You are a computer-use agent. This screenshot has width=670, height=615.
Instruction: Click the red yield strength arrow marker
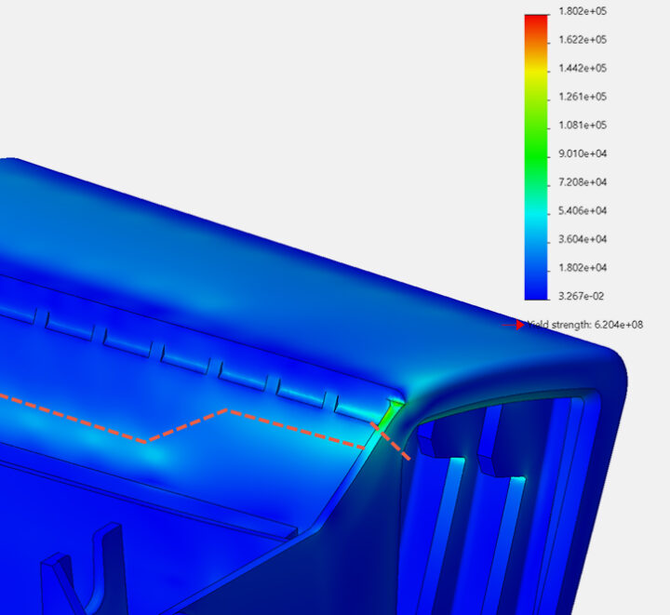pos(520,325)
